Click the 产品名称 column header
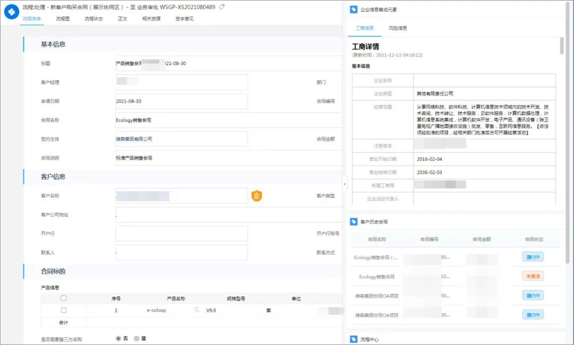 [x=176, y=299]
